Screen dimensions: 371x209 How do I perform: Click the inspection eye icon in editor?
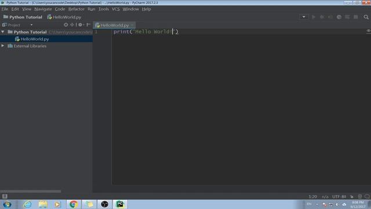369,31
